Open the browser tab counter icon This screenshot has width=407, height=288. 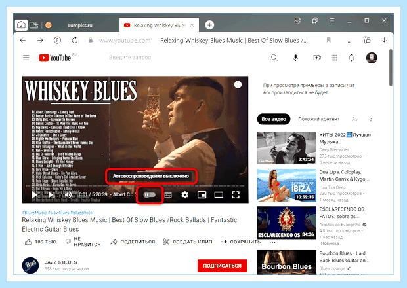tap(21, 25)
